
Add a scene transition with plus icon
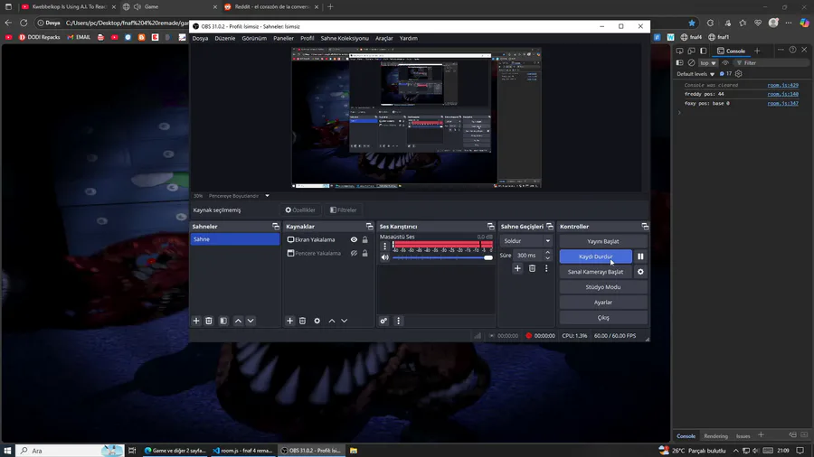click(x=517, y=268)
